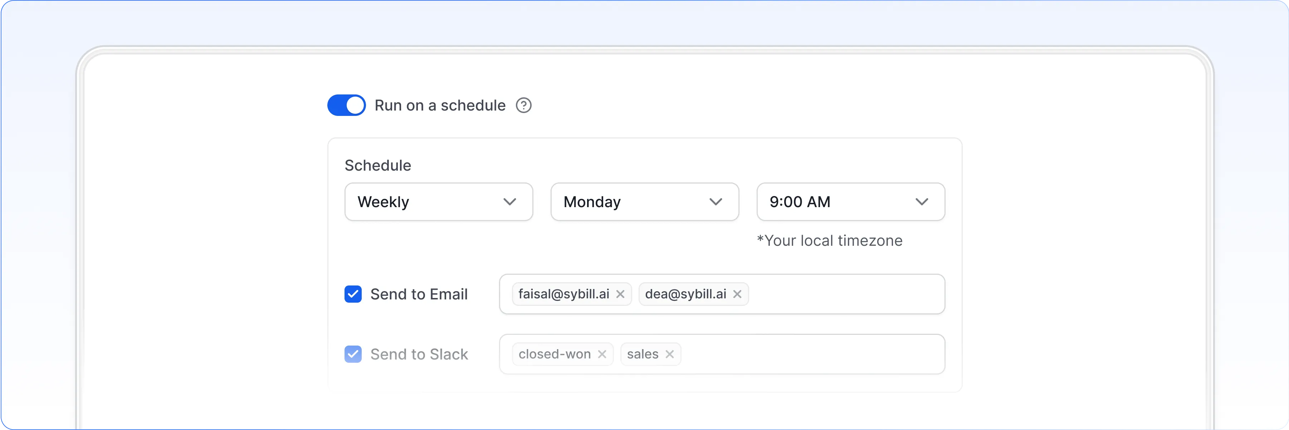
Task: Uncheck the Send to Email checkbox
Action: tap(353, 294)
